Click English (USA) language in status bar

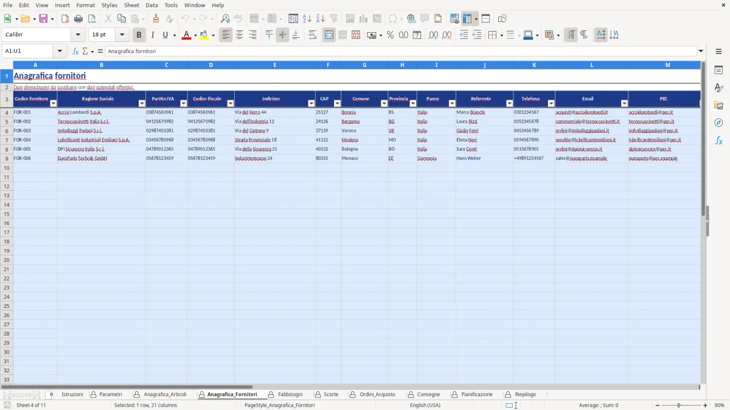click(x=425, y=405)
